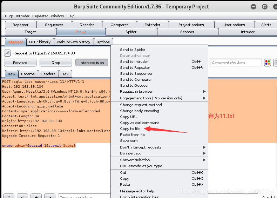
Task: Open the Intruder menu in menu bar
Action: click(x=22, y=16)
